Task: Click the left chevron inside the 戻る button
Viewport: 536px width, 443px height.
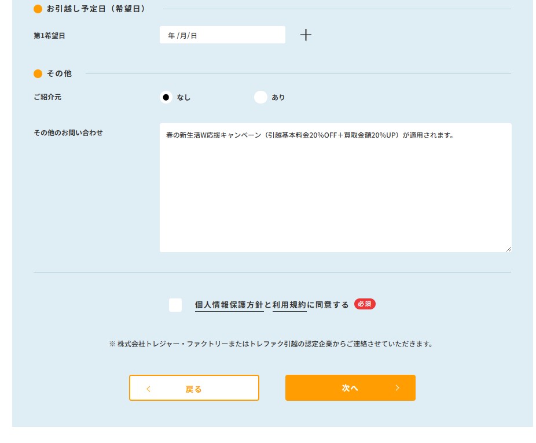Action: (x=149, y=389)
